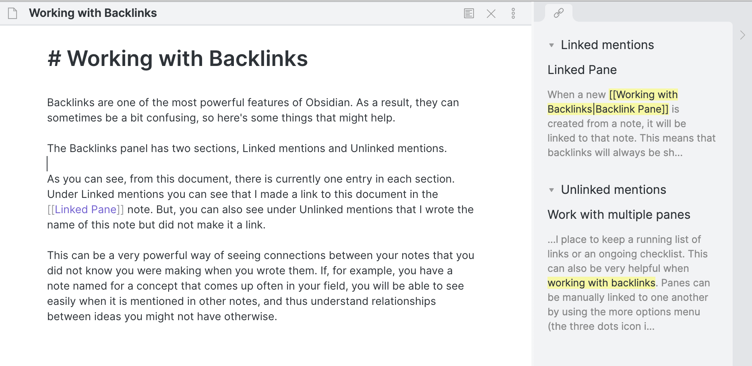Viewport: 752px width, 366px height.
Task: Toggle reading view with the lines icon
Action: point(469,13)
